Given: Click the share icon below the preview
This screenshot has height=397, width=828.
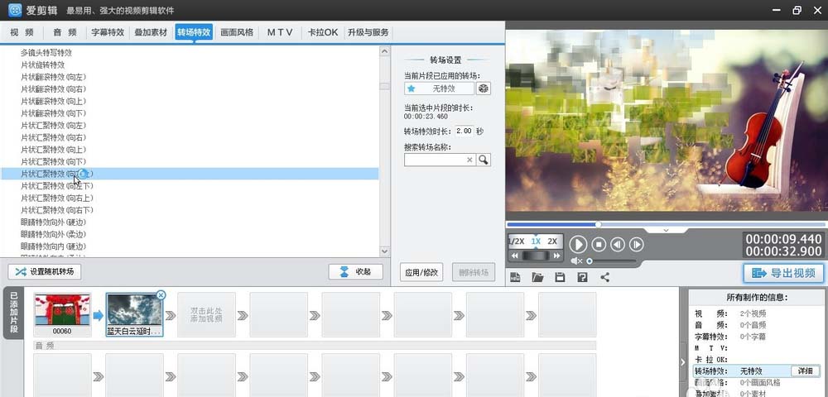Looking at the screenshot, I should click(x=604, y=277).
